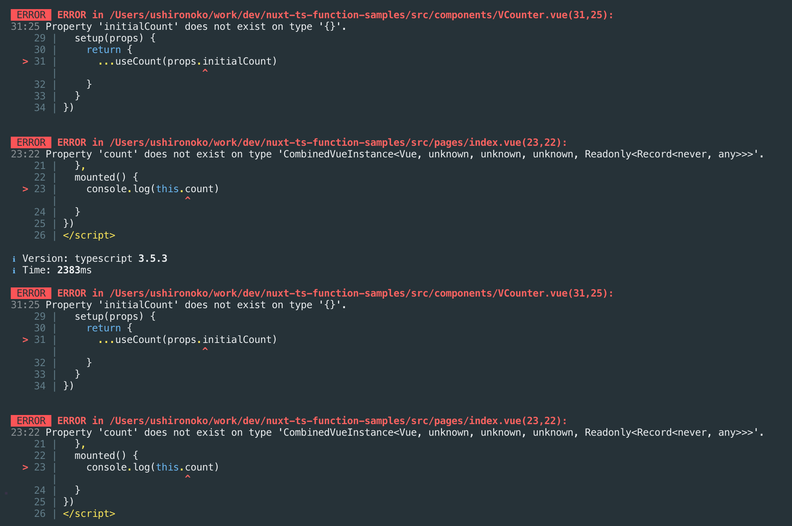Click 'console.log(this.count)' above the Version line
Image resolution: width=792 pixels, height=526 pixels.
tap(152, 189)
